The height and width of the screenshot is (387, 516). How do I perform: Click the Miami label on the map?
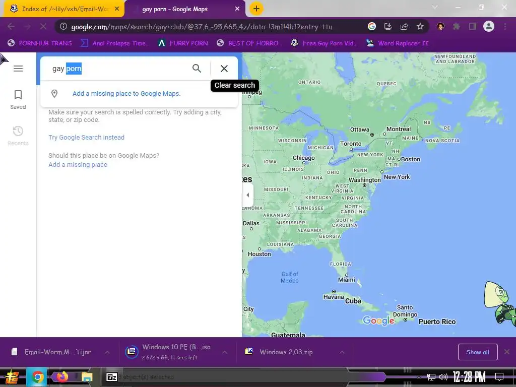click(x=347, y=280)
